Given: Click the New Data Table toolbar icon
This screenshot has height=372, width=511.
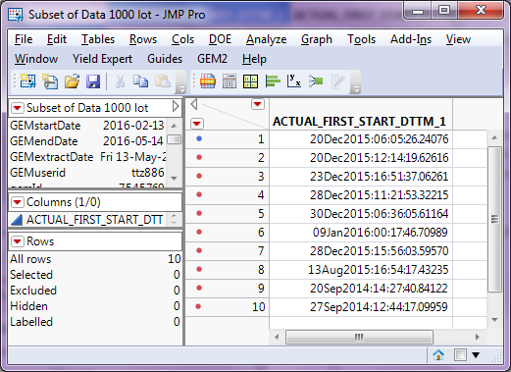Looking at the screenshot, I should point(28,81).
